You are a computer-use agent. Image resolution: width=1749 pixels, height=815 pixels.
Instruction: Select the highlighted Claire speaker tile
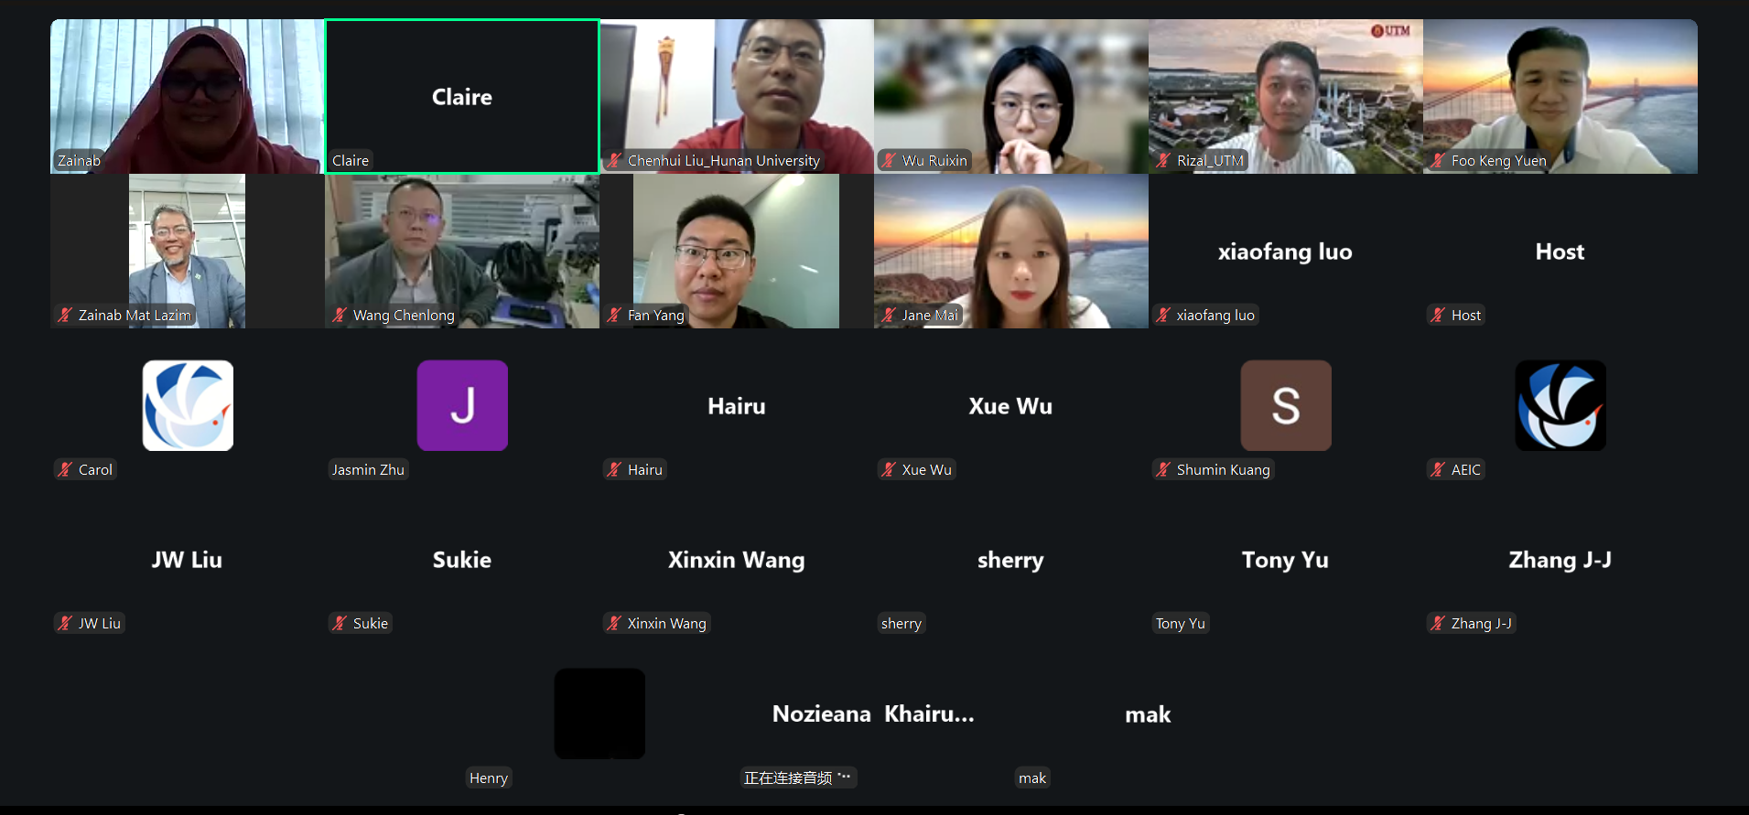pyautogui.click(x=462, y=96)
